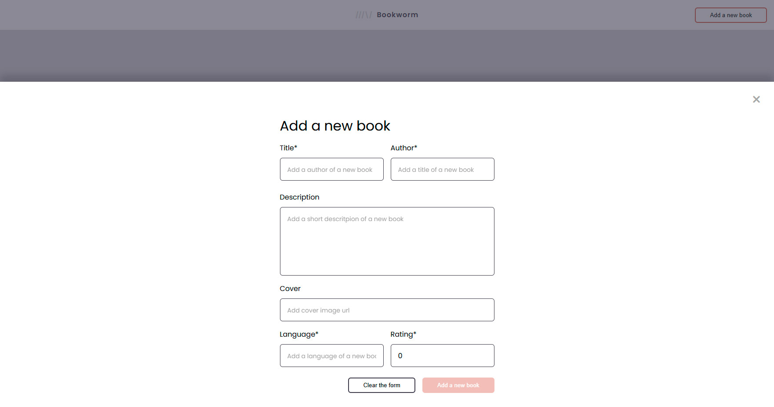Close the Add a new book dialog
The height and width of the screenshot is (407, 774).
(x=756, y=99)
